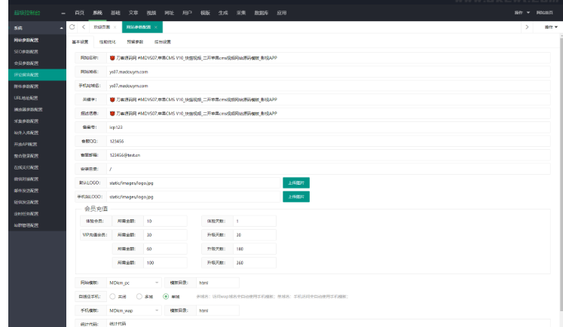Switch to the 性能优化 tab

(109, 42)
